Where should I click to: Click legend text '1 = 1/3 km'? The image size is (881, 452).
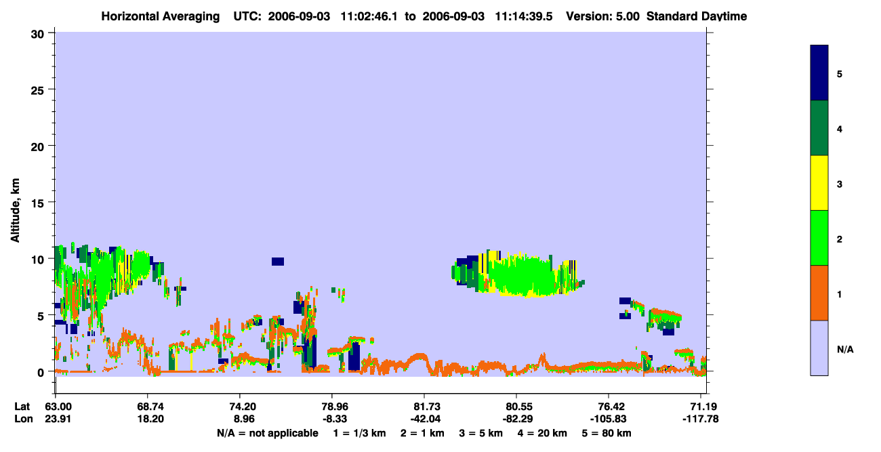(x=360, y=433)
